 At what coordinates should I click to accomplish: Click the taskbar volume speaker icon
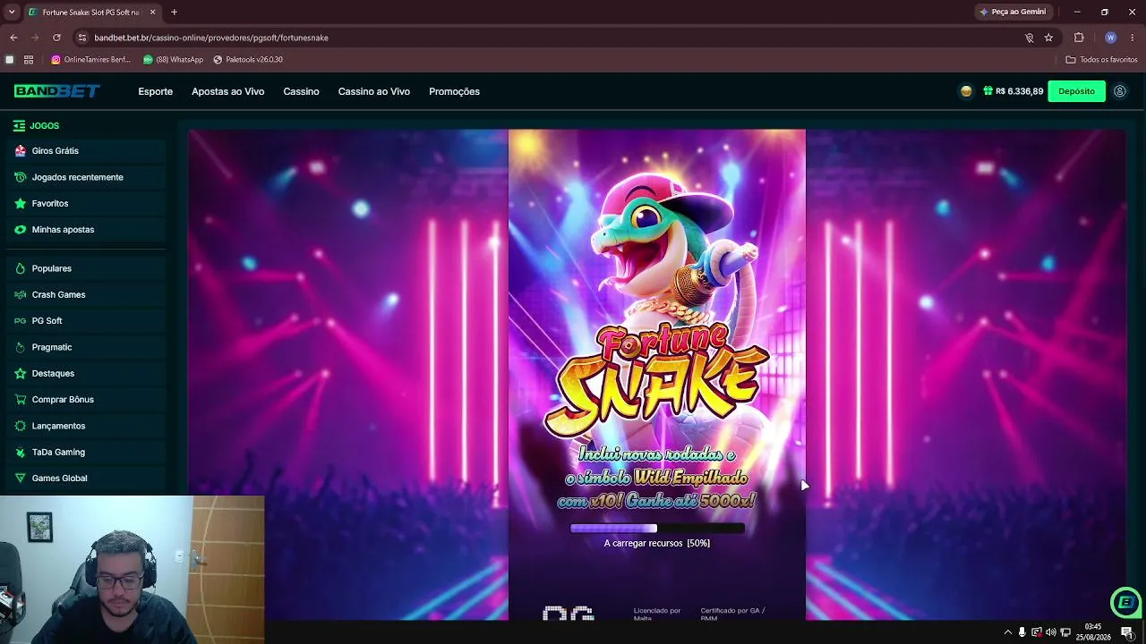(1051, 632)
